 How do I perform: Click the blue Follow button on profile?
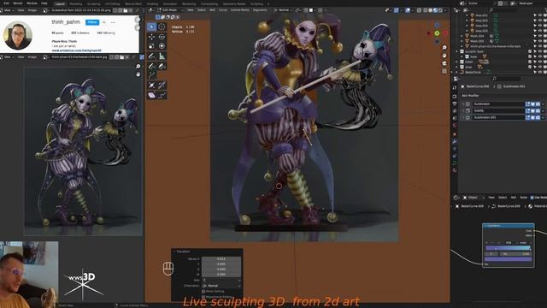point(92,22)
